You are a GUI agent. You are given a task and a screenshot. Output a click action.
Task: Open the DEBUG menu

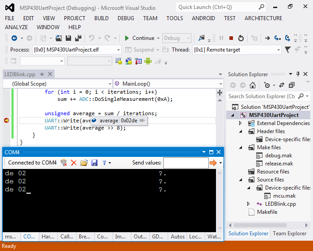pyautogui.click(x=126, y=18)
